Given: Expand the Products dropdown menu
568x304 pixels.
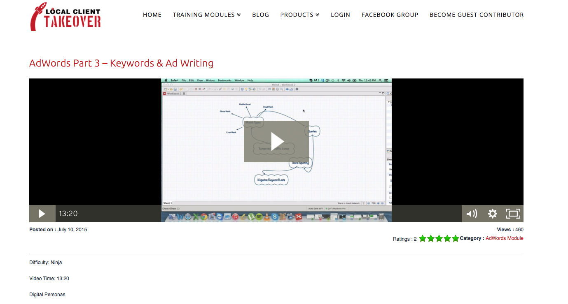Looking at the screenshot, I should pos(299,15).
